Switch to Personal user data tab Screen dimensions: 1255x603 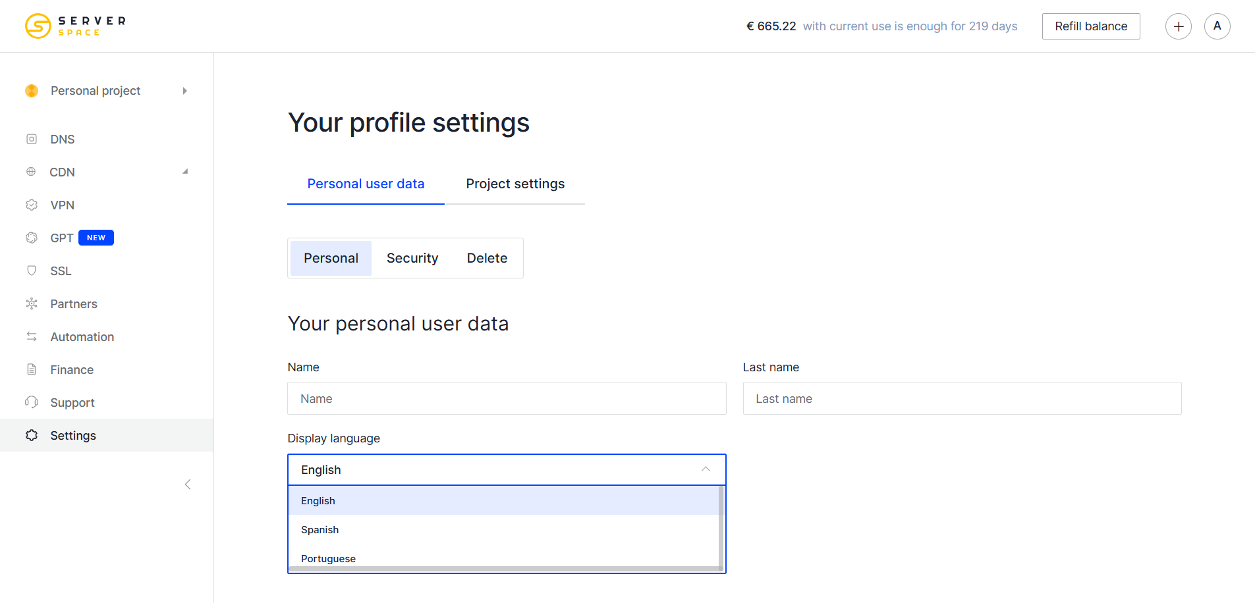pyautogui.click(x=366, y=184)
